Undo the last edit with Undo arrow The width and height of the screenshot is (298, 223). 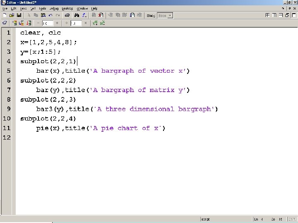click(50, 15)
